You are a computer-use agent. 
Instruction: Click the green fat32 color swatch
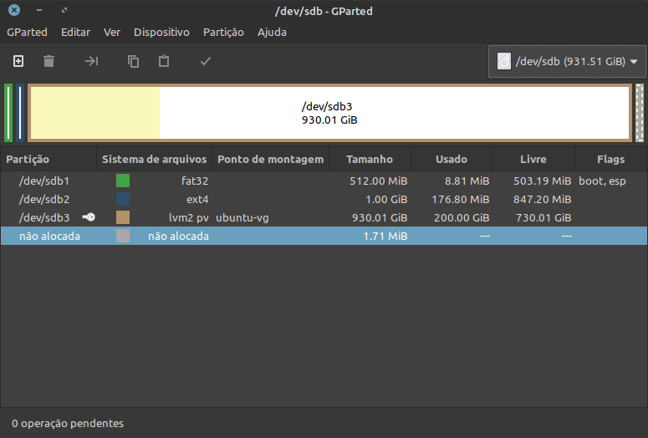click(x=123, y=181)
